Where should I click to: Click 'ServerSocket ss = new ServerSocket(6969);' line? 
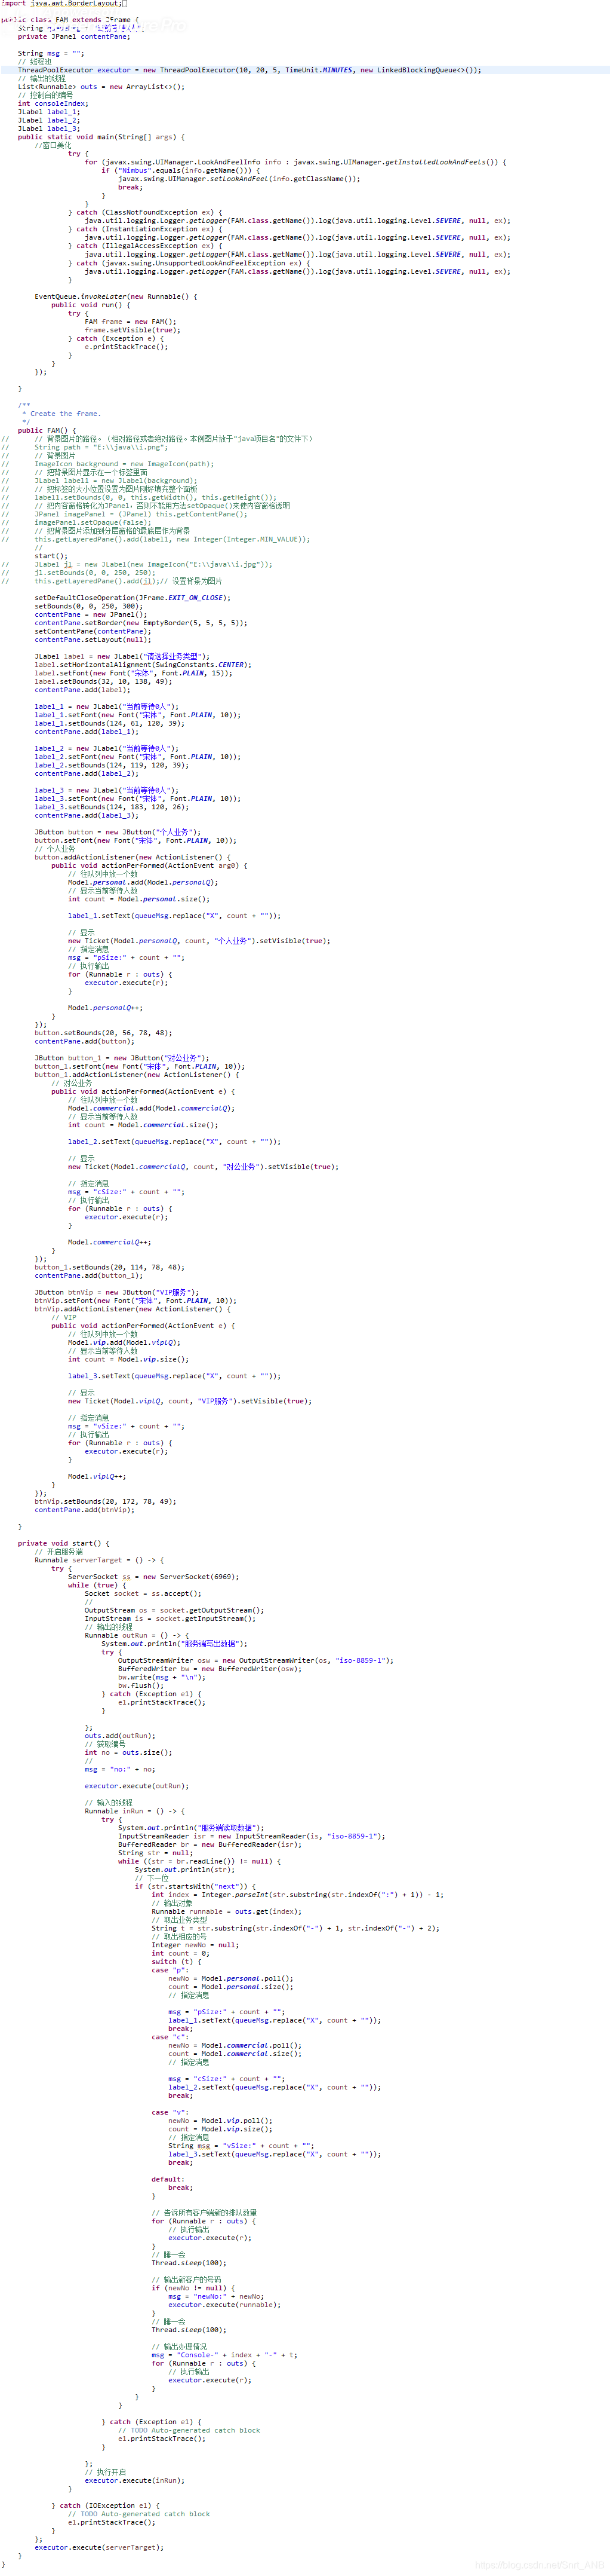(x=154, y=1577)
